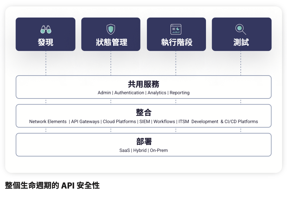Click the 整個生命週期的 API 安全性 caption
This screenshot has width=287, height=197.
coord(52,185)
